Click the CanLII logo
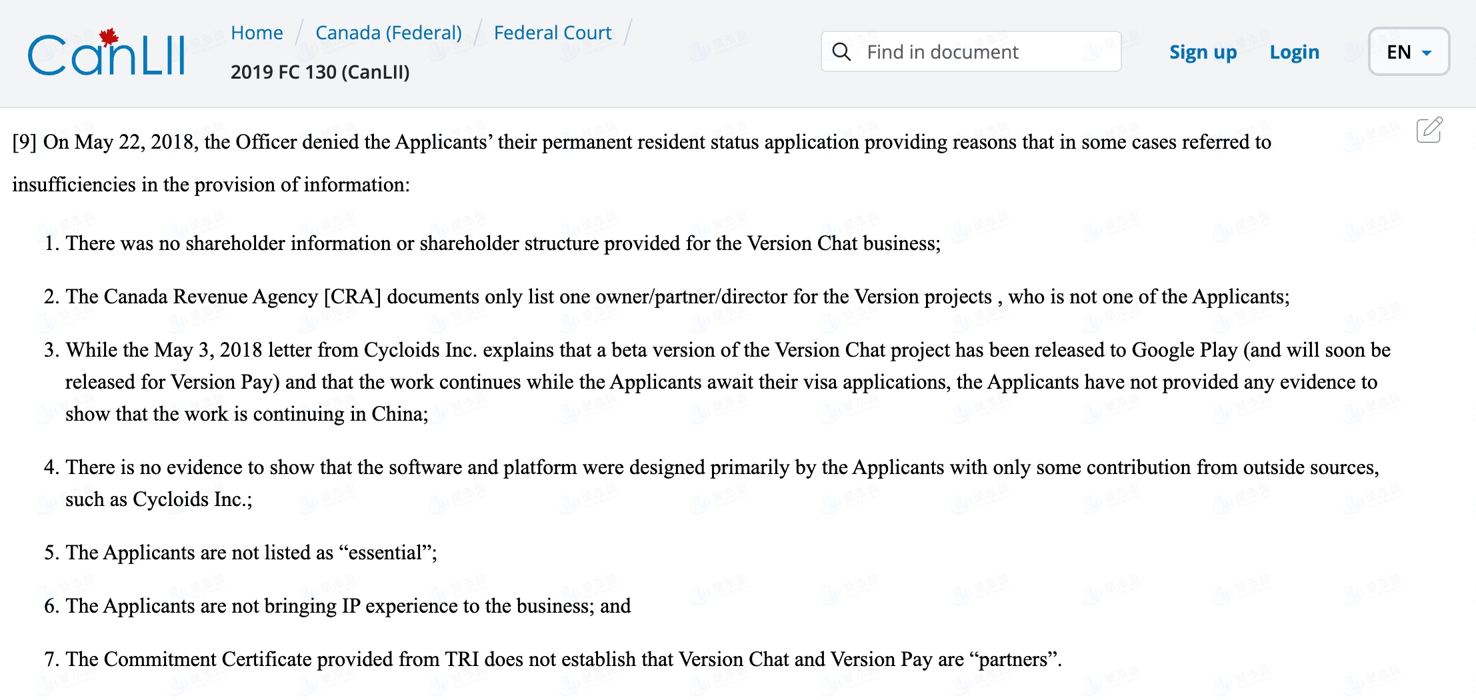1476x700 pixels. (106, 53)
